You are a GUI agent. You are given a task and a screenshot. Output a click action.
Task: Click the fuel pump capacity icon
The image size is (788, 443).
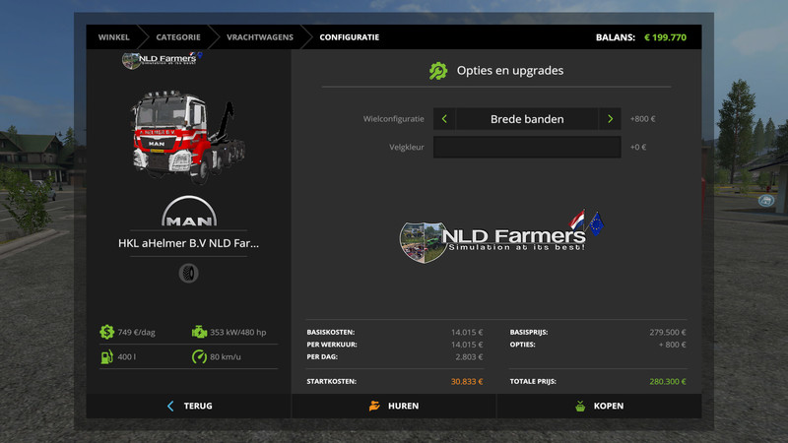(x=106, y=356)
